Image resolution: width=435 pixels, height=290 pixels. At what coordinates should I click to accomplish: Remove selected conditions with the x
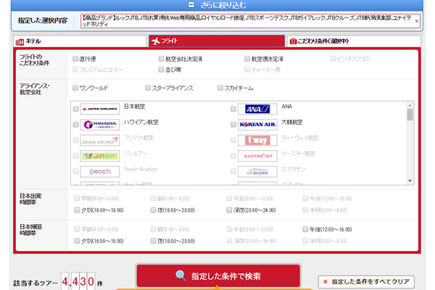[x=416, y=21]
